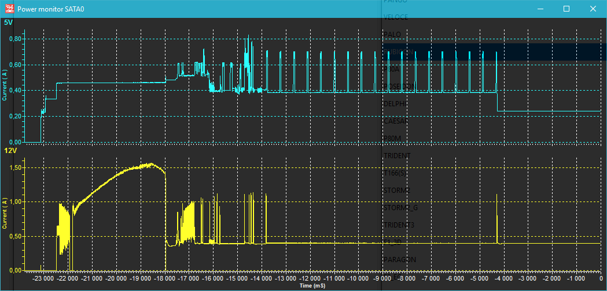
Task: Pick STORM2 from the list
Action: point(397,190)
